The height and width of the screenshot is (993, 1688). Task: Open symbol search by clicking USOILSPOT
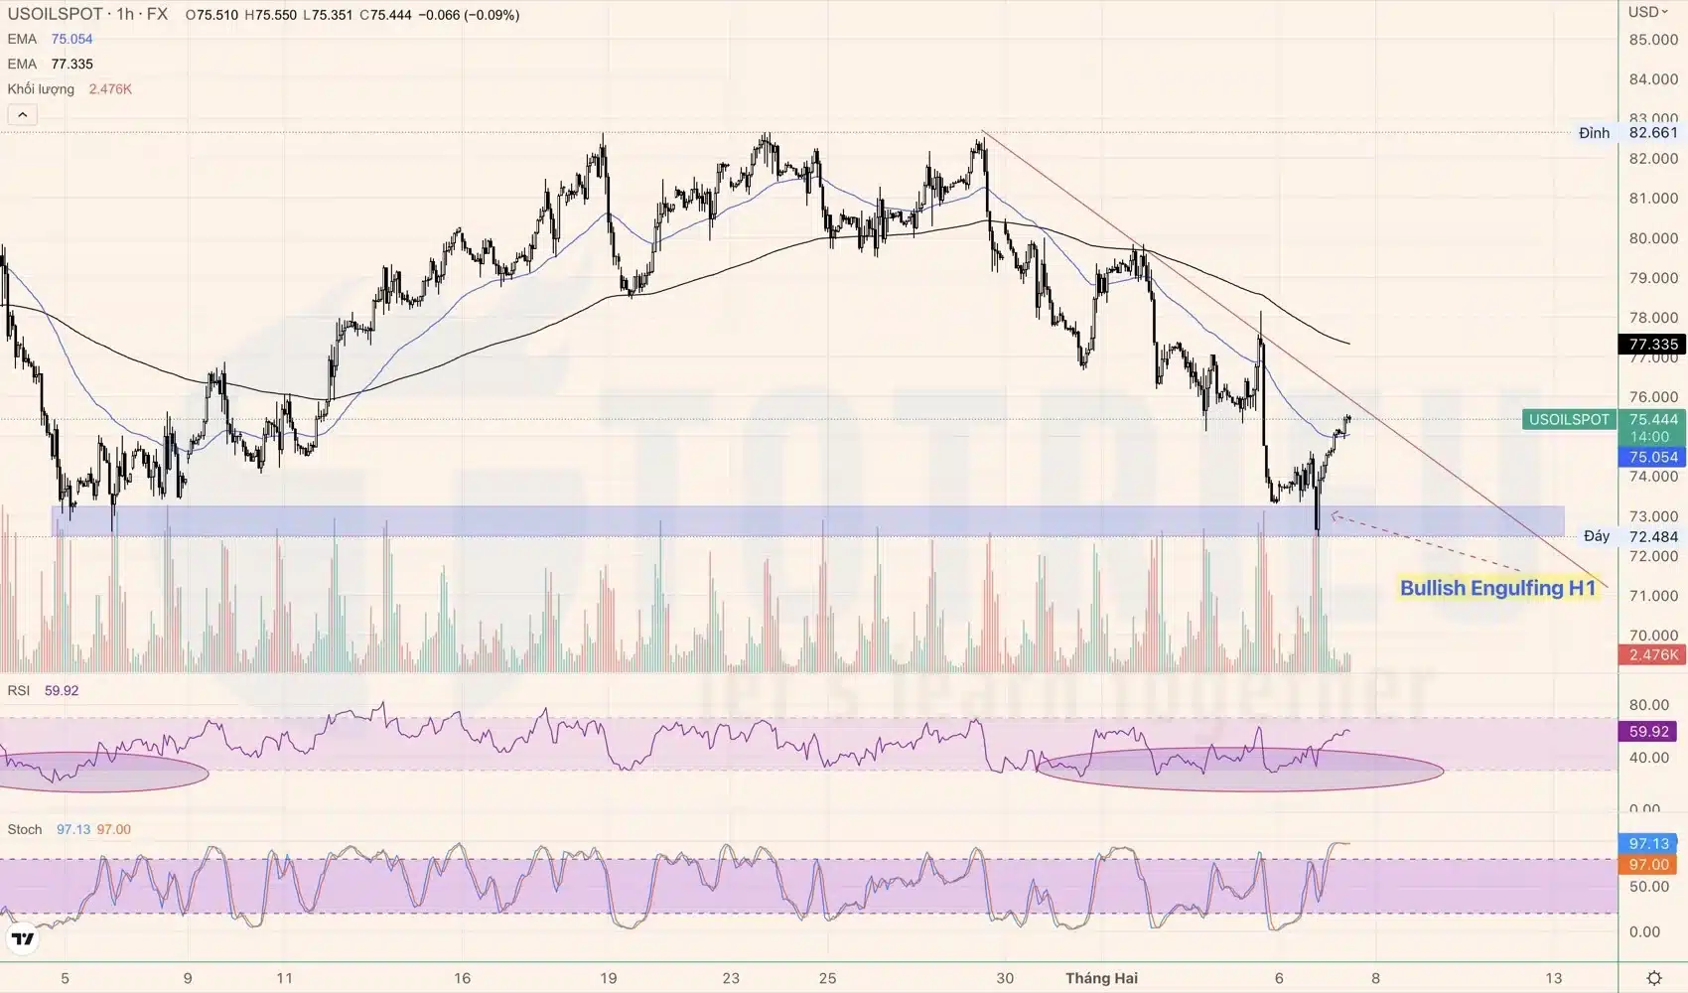point(55,14)
